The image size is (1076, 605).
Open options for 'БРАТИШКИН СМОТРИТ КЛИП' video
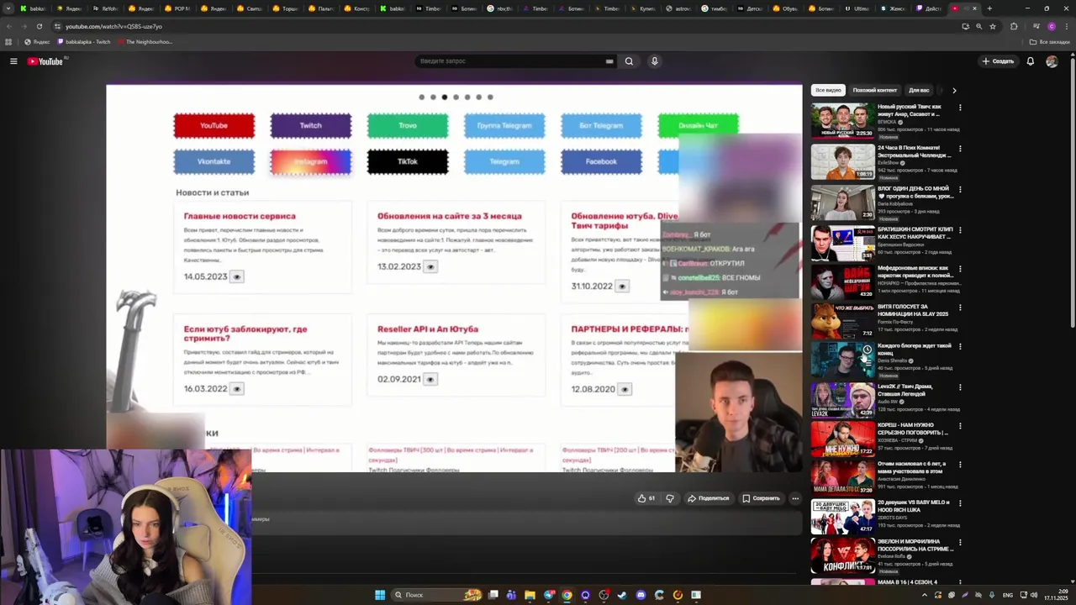click(960, 229)
